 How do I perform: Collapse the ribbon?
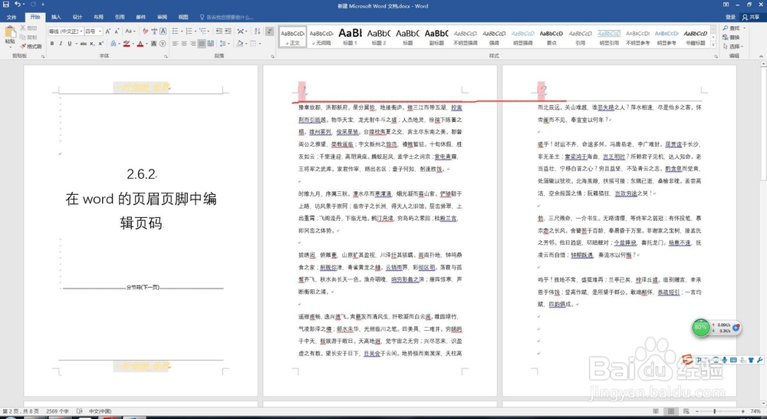click(x=762, y=57)
